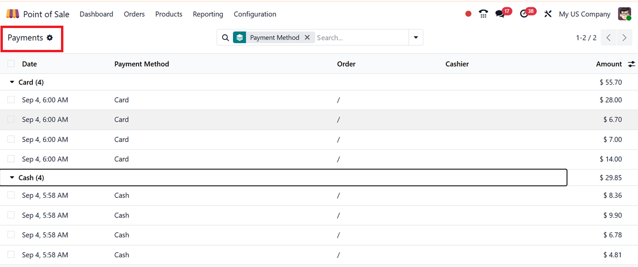Toggle the select-all header checkbox
This screenshot has width=638, height=267.
(x=11, y=64)
